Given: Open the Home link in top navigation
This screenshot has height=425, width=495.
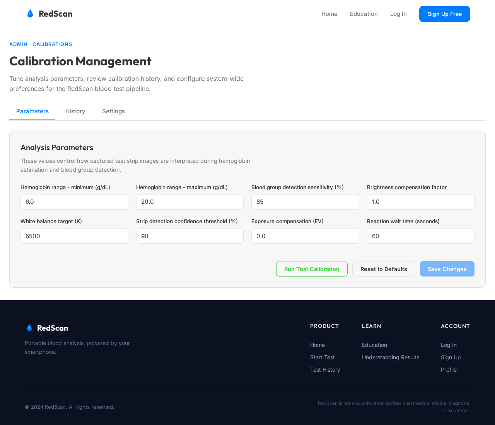Looking at the screenshot, I should click(x=329, y=14).
